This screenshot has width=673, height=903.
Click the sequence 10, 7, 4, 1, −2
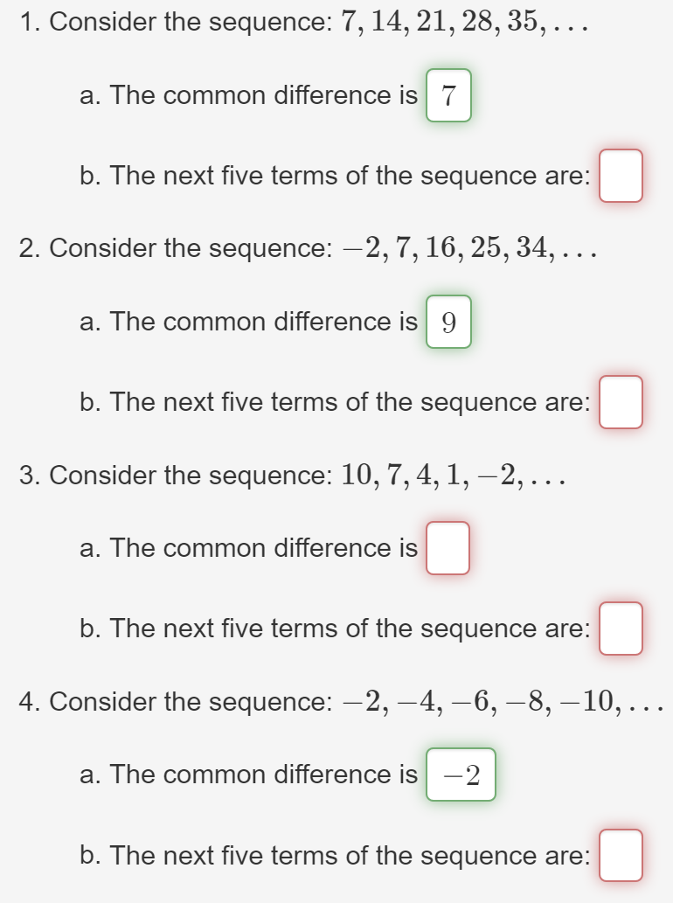point(454,476)
